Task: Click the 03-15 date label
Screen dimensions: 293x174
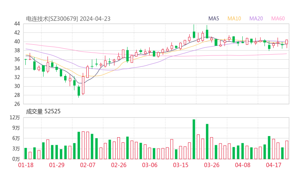Action: [x=181, y=165]
